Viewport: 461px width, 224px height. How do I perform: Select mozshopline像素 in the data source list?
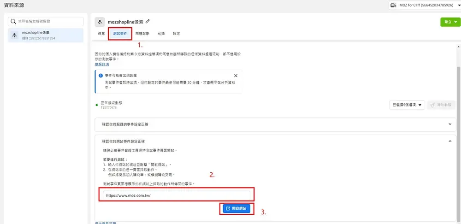tap(46, 35)
